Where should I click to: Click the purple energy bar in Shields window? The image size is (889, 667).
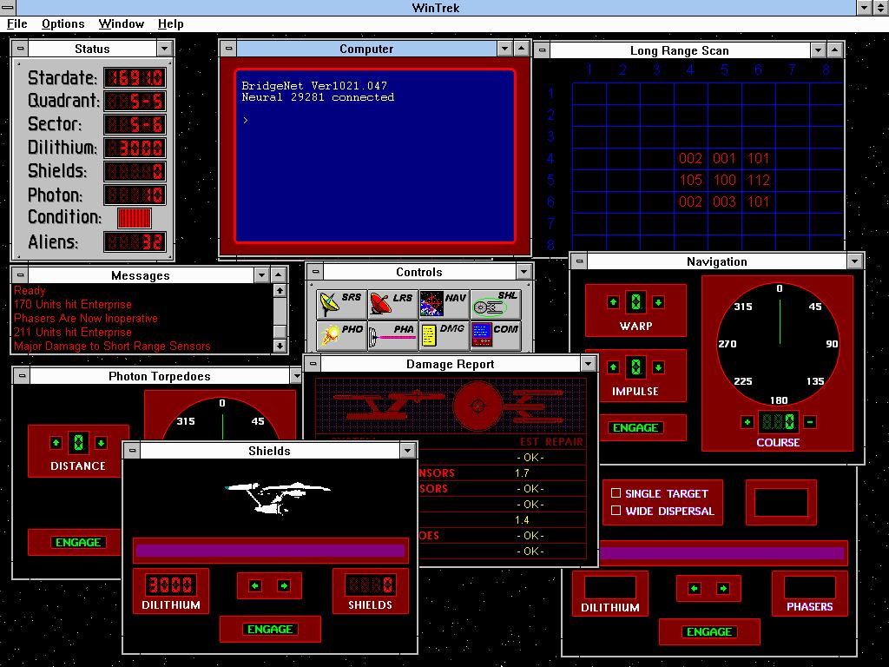271,550
